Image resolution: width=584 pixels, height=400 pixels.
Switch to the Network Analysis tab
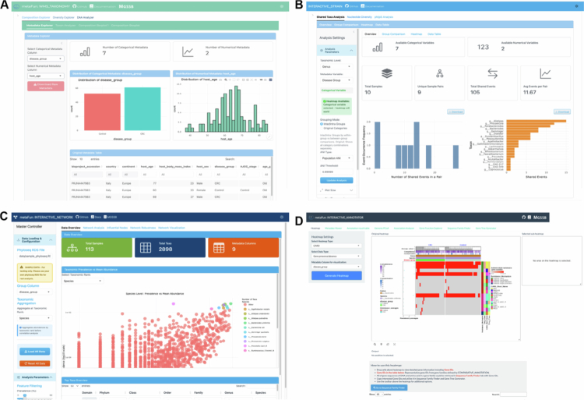[93, 228]
